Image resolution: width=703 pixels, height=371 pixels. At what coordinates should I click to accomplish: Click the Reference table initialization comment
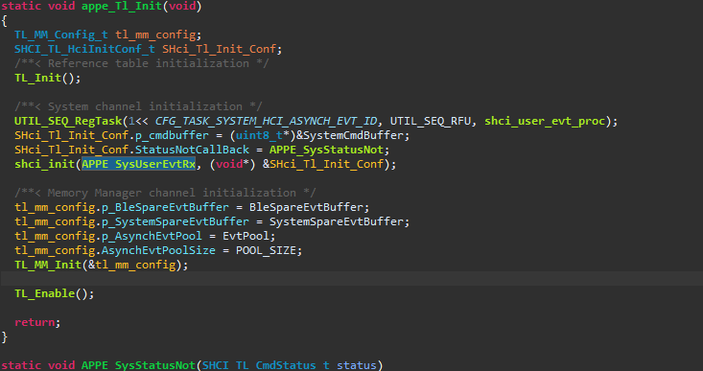pos(141,63)
